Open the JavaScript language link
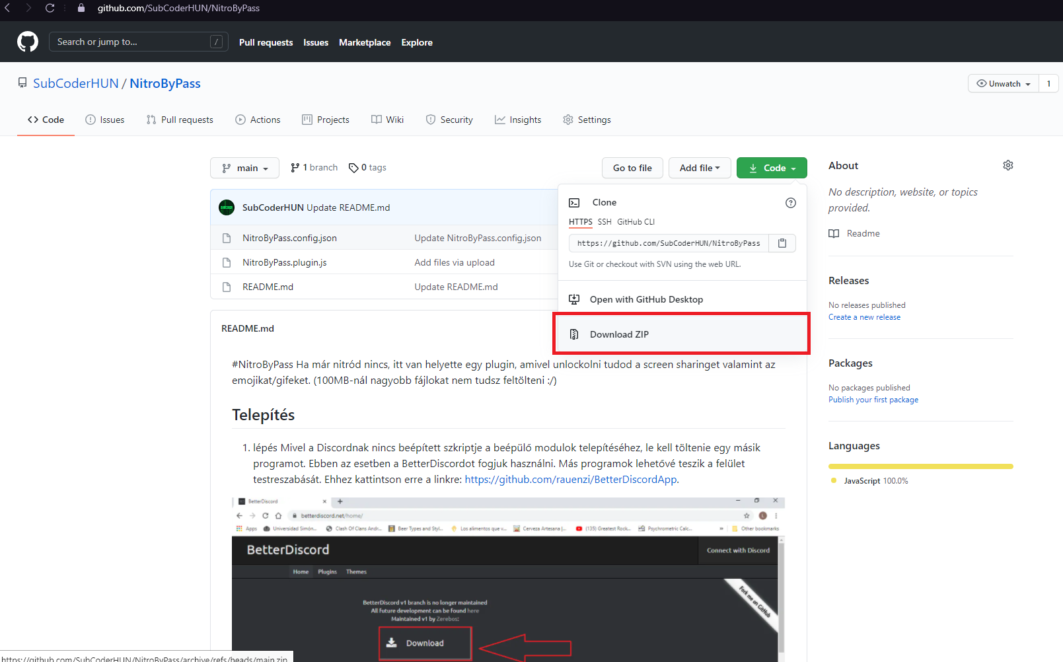The width and height of the screenshot is (1063, 662). pos(869,481)
